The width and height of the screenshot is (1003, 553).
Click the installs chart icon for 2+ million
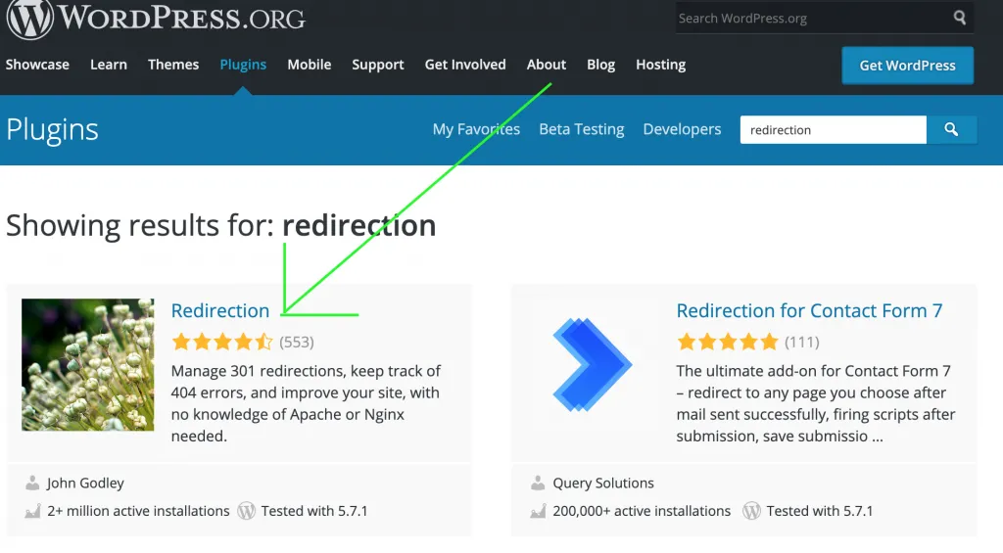pos(32,511)
